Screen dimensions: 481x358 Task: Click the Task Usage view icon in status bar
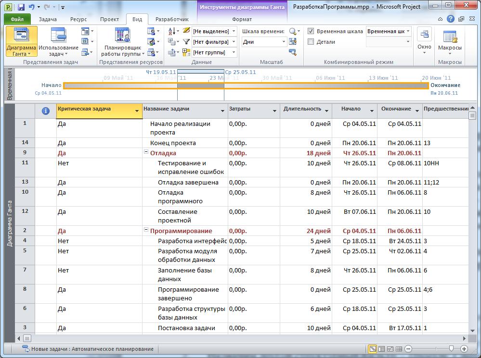382,349
